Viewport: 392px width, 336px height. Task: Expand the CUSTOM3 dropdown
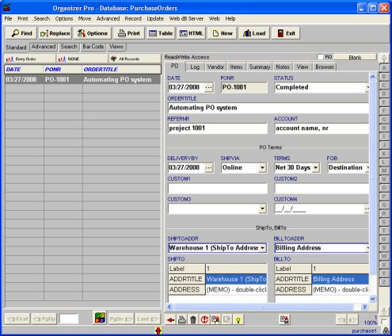[x=262, y=208]
